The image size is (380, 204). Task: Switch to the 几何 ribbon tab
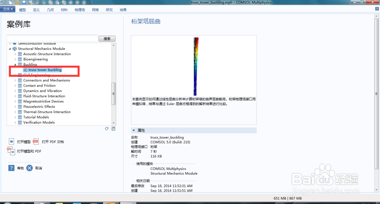(50, 10)
